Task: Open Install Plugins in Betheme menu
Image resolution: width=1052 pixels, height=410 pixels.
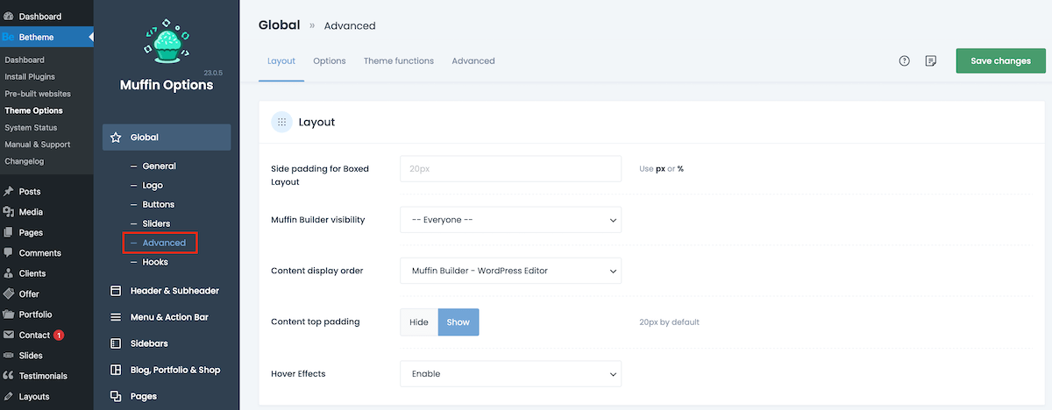Action: [x=30, y=77]
